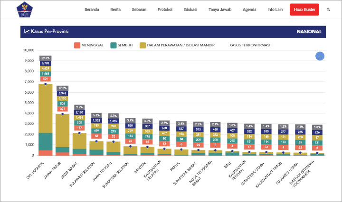The width and height of the screenshot is (342, 202).
Task: Expand the Info Lain menu
Action: (x=275, y=9)
